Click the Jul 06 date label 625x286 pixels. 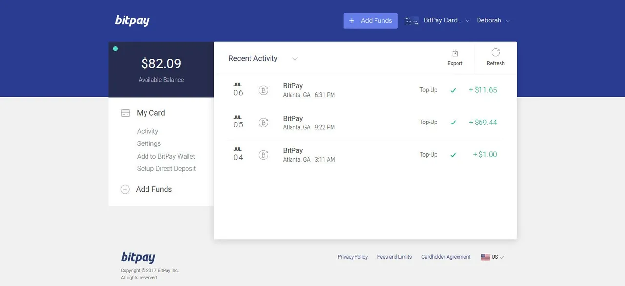click(x=238, y=90)
